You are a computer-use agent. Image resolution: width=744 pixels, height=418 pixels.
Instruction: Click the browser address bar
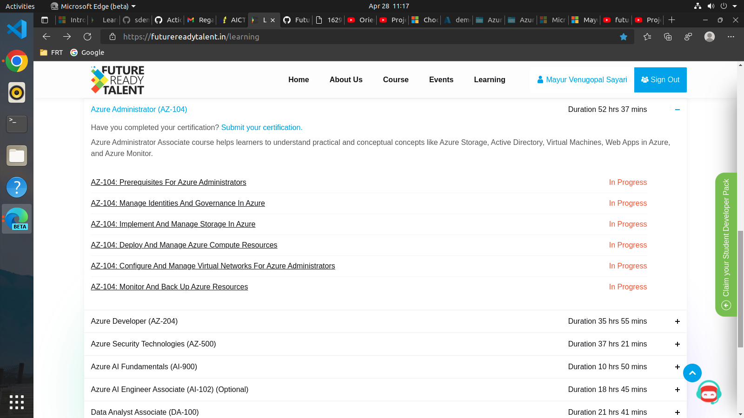click(x=325, y=37)
